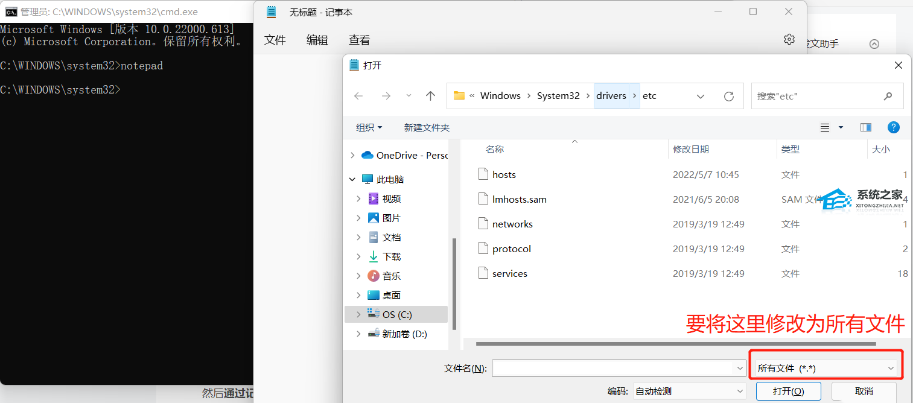Click the cmd.exe title bar icon
Viewport: 913px width, 403px height.
[11, 11]
